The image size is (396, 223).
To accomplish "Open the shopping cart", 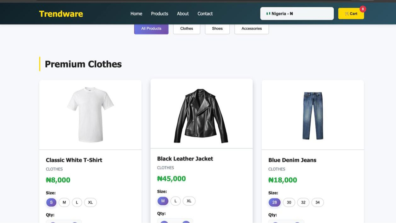I will pos(351,14).
